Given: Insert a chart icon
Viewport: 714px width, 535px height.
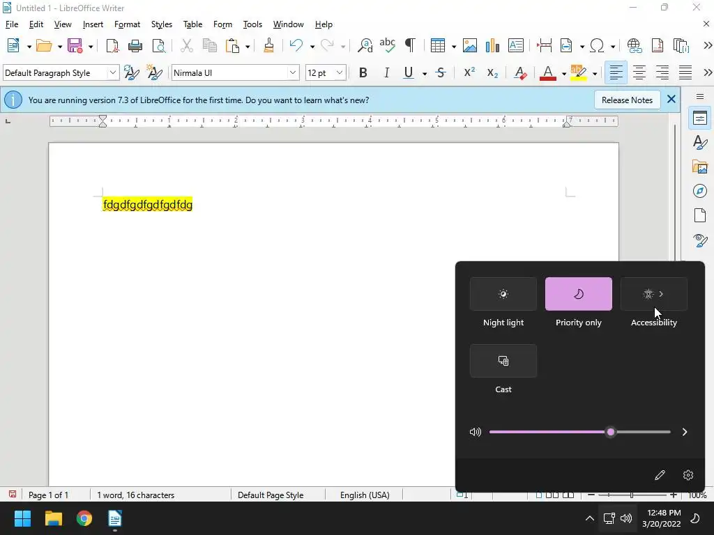Looking at the screenshot, I should click(493, 45).
